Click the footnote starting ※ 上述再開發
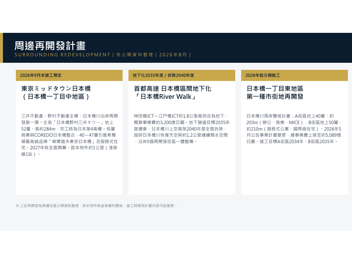The image size is (352, 264). (x=97, y=206)
